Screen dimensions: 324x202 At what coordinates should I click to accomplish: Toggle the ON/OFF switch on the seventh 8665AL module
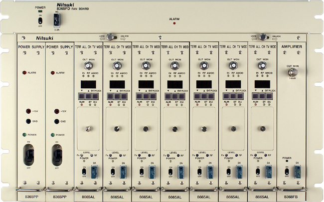coord(258,172)
